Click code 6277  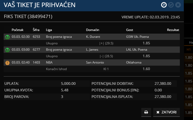click(x=36, y=50)
